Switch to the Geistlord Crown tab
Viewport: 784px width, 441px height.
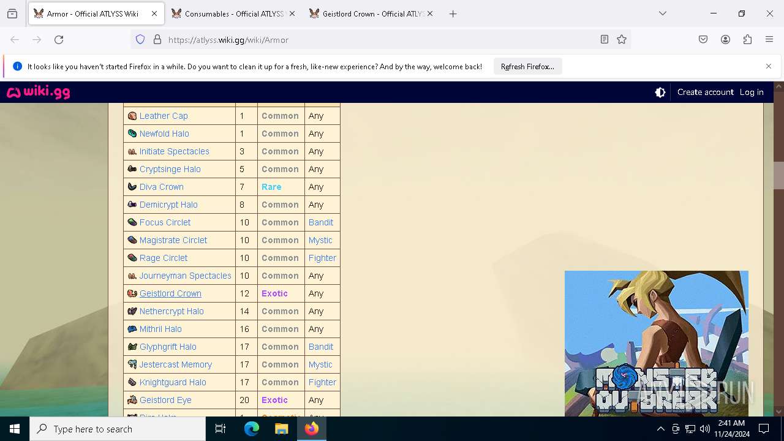click(x=372, y=13)
